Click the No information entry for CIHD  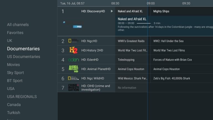(127, 88)
